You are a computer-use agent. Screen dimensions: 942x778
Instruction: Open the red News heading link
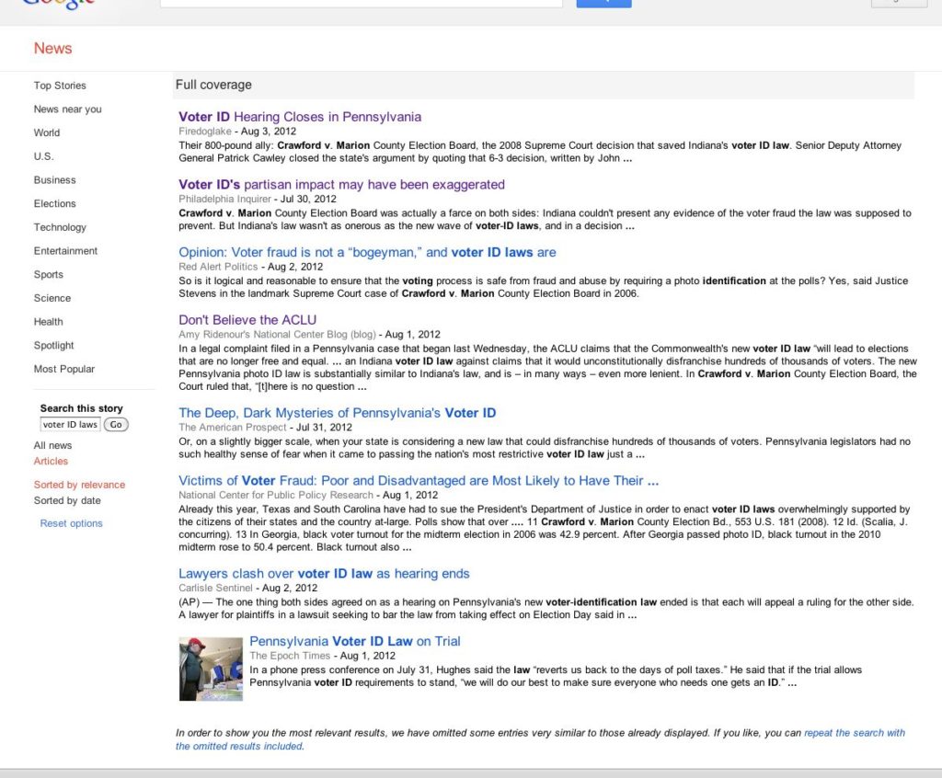point(52,48)
